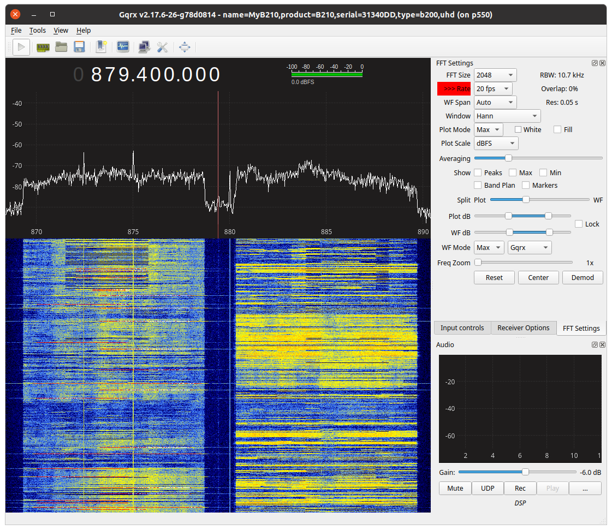This screenshot has height=530, width=612.
Task: Mute the audio output
Action: [455, 488]
